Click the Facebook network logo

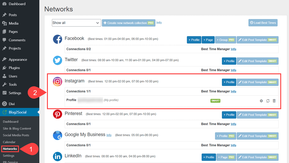pyautogui.click(x=57, y=39)
